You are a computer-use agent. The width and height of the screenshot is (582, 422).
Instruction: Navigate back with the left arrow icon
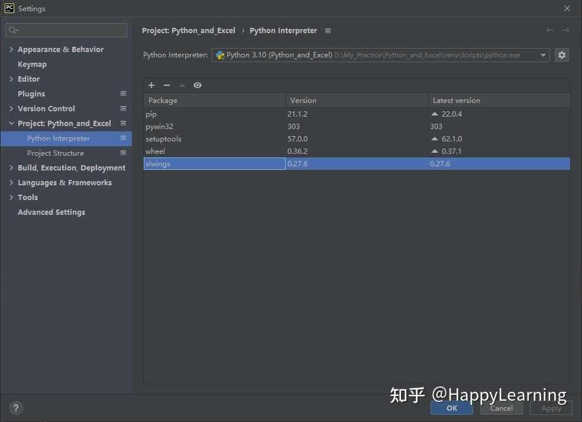(x=549, y=30)
